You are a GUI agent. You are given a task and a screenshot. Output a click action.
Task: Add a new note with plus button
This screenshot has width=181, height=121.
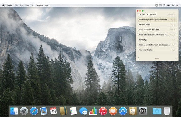176,58
